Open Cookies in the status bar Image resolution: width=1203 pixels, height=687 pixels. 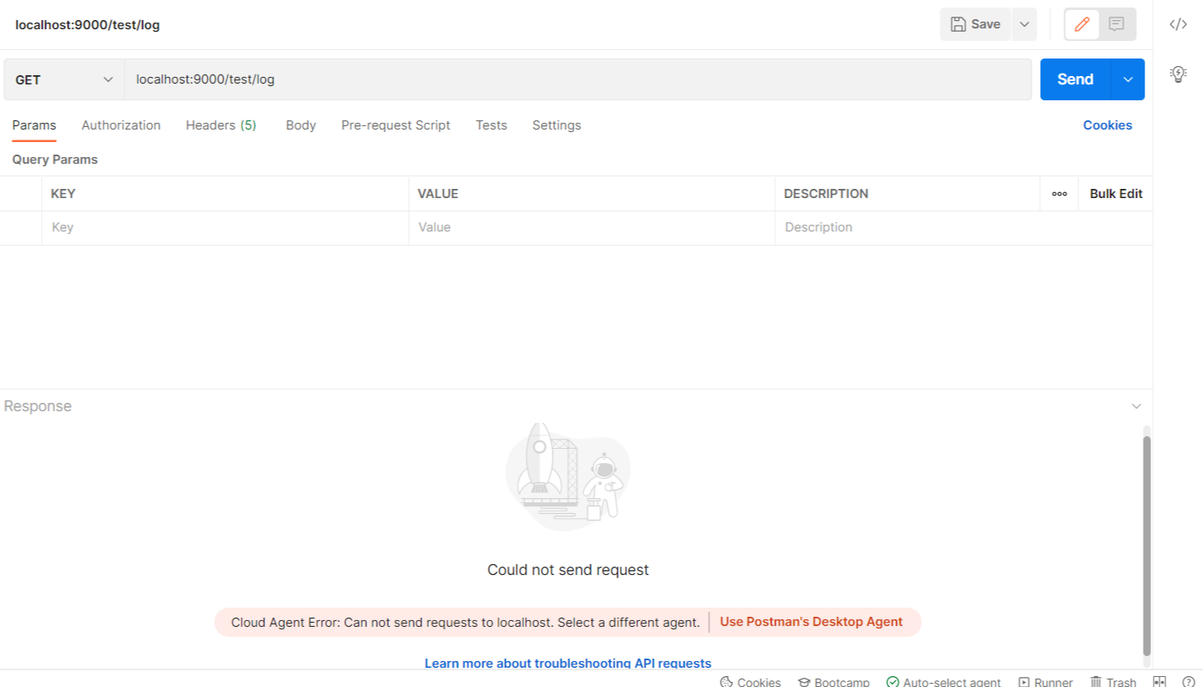(x=750, y=682)
